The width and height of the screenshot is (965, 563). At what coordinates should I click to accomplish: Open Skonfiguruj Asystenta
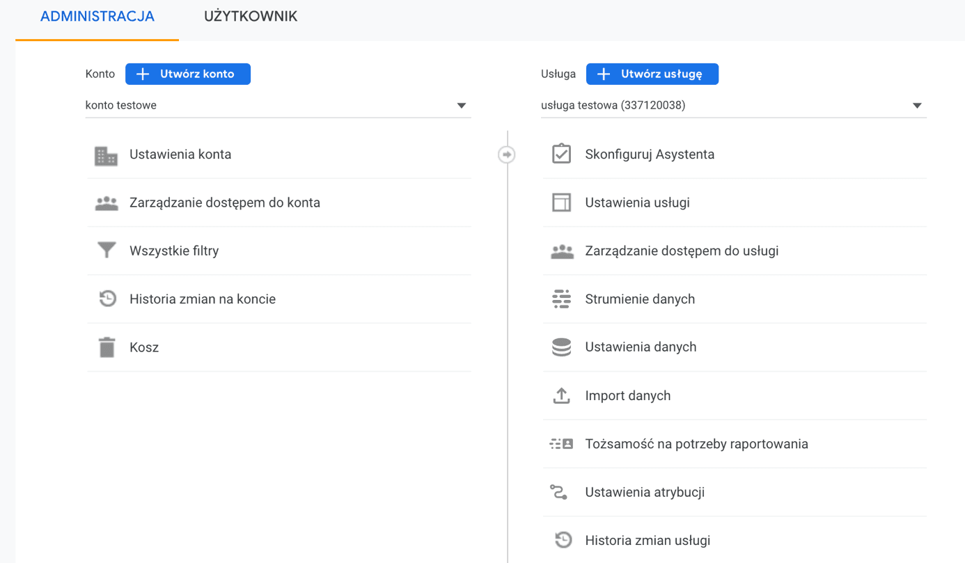pos(735,154)
